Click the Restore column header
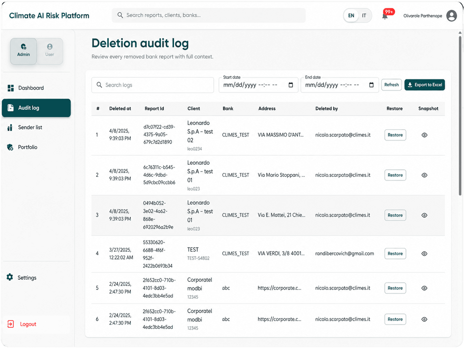464x348 pixels. 394,109
